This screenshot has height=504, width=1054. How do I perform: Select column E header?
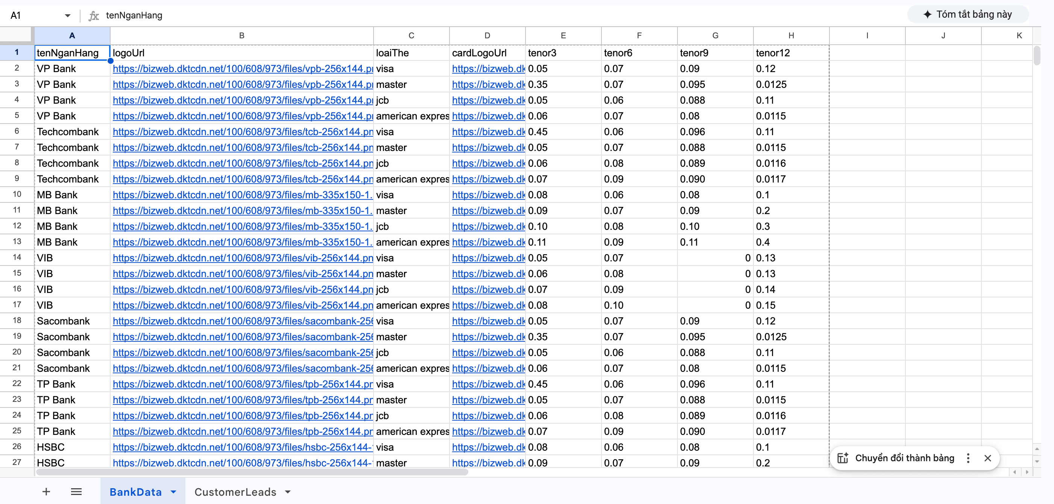click(563, 36)
